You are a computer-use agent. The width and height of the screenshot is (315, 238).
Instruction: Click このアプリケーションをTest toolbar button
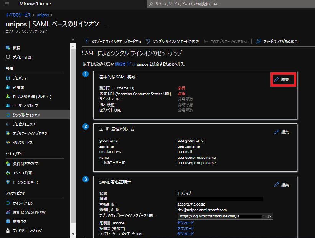(225, 41)
